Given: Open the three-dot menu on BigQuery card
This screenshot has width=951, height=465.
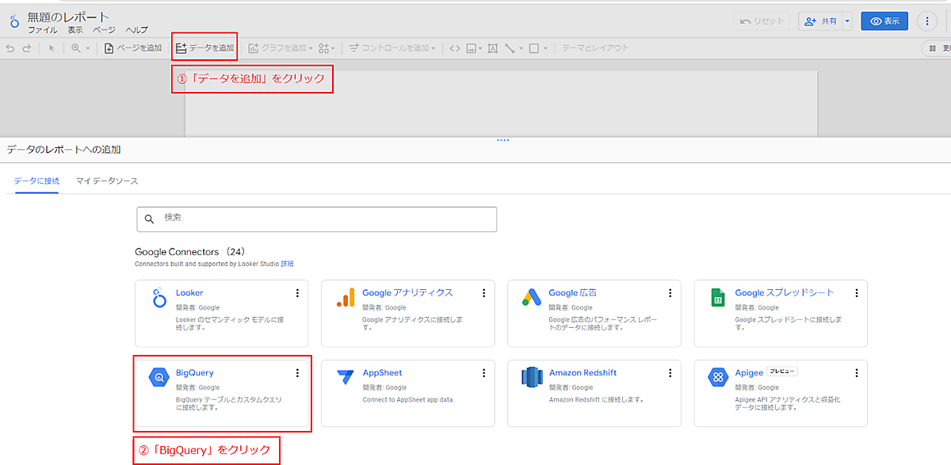Looking at the screenshot, I should coord(297,373).
